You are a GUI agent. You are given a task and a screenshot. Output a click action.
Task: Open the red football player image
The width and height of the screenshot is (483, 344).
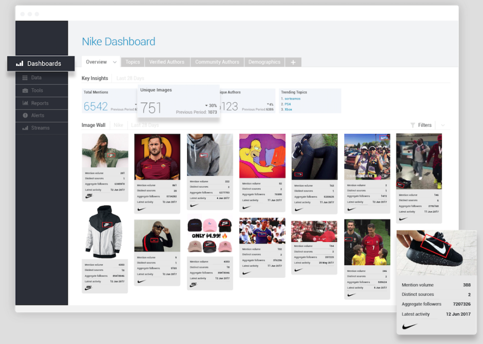[x=314, y=231]
